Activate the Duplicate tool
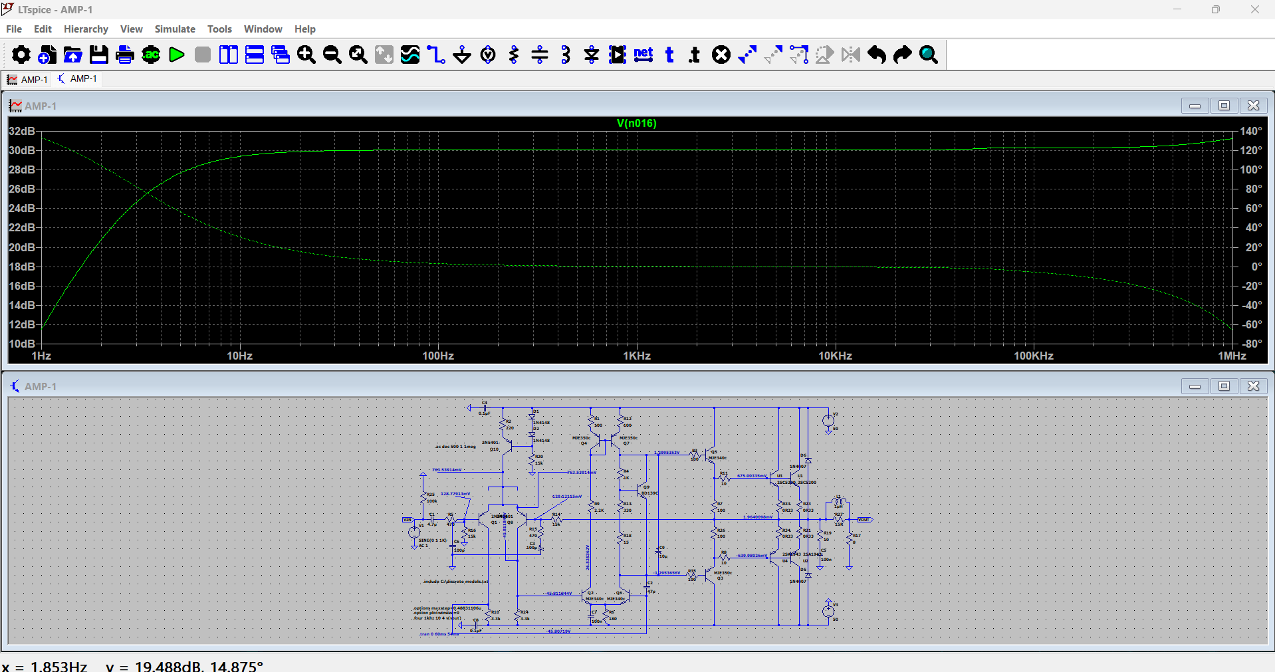1275x672 pixels. tap(747, 55)
